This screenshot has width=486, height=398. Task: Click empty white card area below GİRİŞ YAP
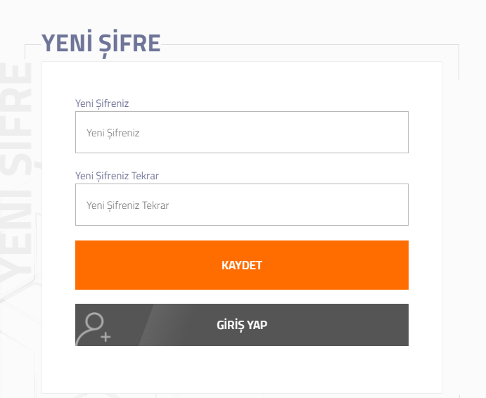[x=242, y=369]
